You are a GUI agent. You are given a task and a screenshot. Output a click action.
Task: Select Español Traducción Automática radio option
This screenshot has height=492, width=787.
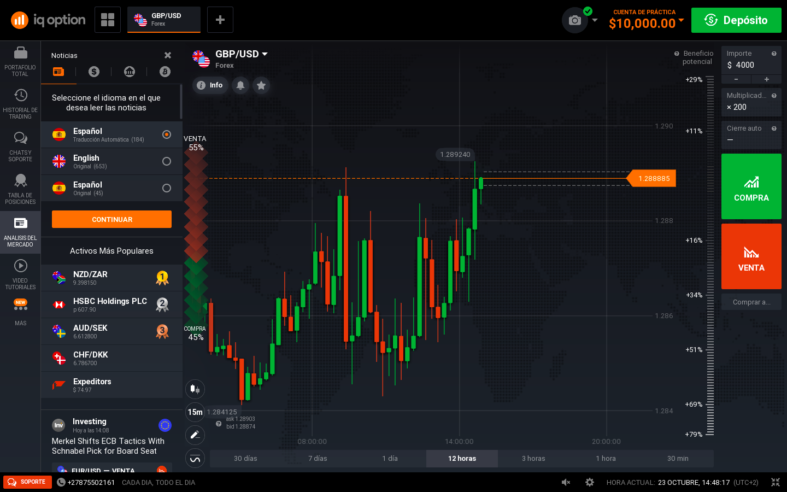(167, 134)
